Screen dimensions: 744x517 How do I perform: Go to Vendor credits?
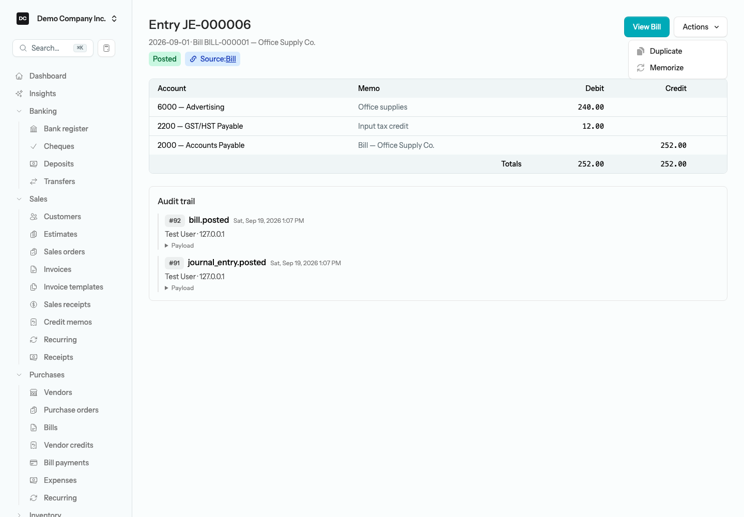click(x=69, y=445)
